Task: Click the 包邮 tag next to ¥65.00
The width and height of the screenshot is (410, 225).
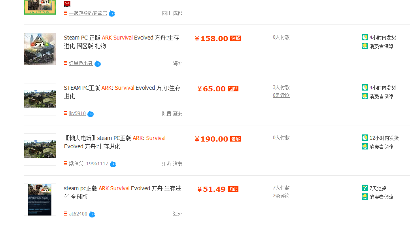Action: pyautogui.click(x=233, y=89)
